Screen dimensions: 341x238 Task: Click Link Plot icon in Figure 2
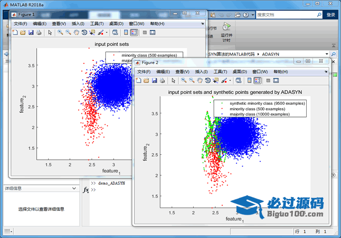point(238,80)
